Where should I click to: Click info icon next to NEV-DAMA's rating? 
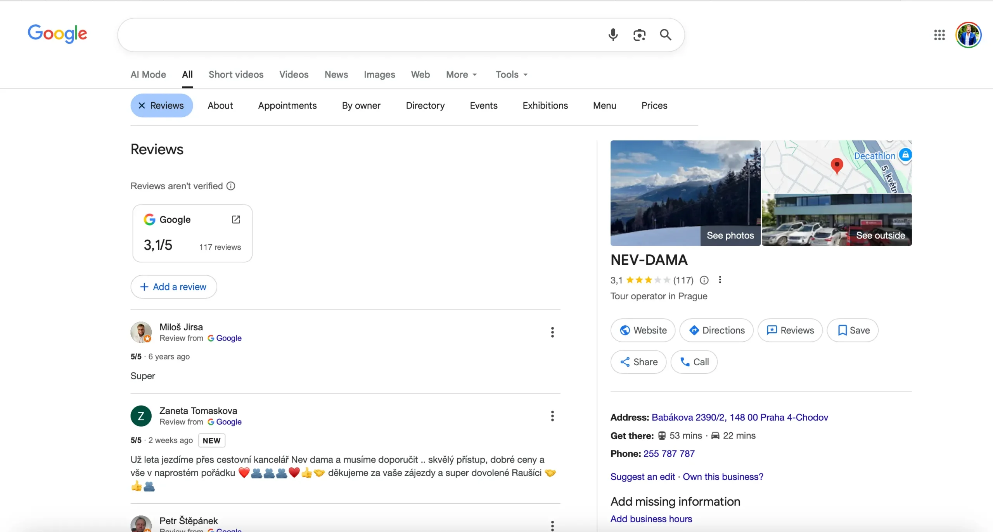click(x=704, y=280)
